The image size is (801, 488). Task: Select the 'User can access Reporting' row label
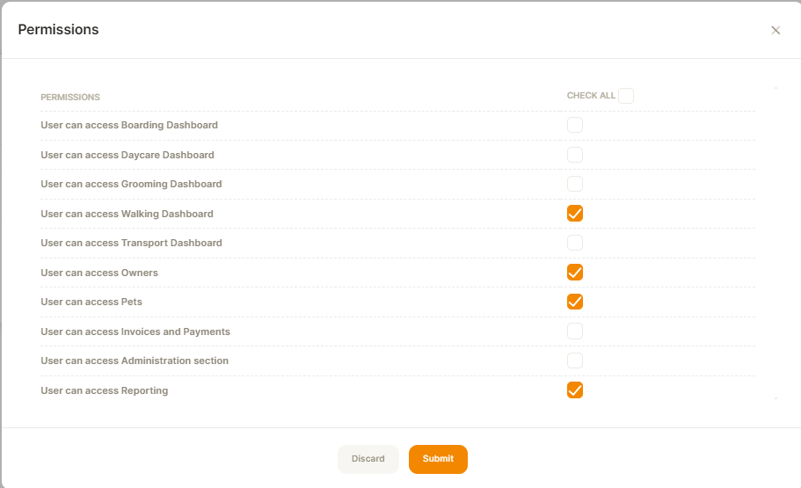click(105, 390)
